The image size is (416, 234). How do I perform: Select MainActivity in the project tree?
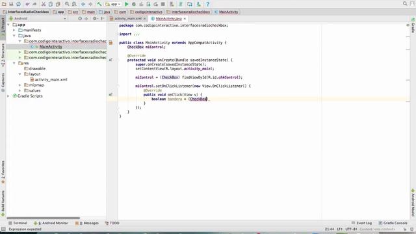click(x=51, y=47)
